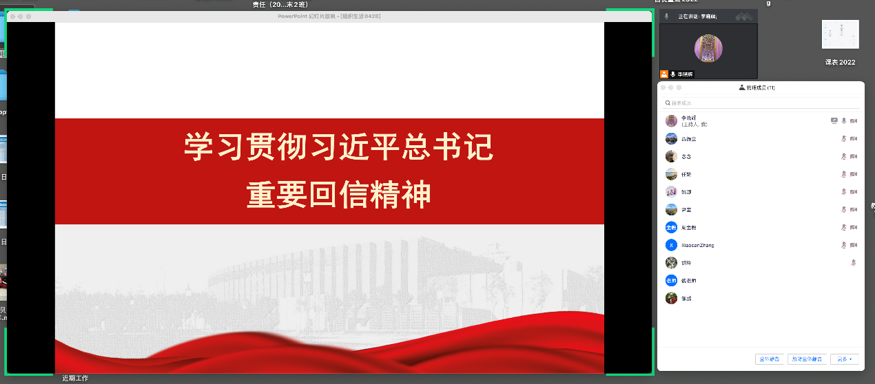Click the orange host badge on video tile
The height and width of the screenshot is (384, 875).
pyautogui.click(x=663, y=74)
